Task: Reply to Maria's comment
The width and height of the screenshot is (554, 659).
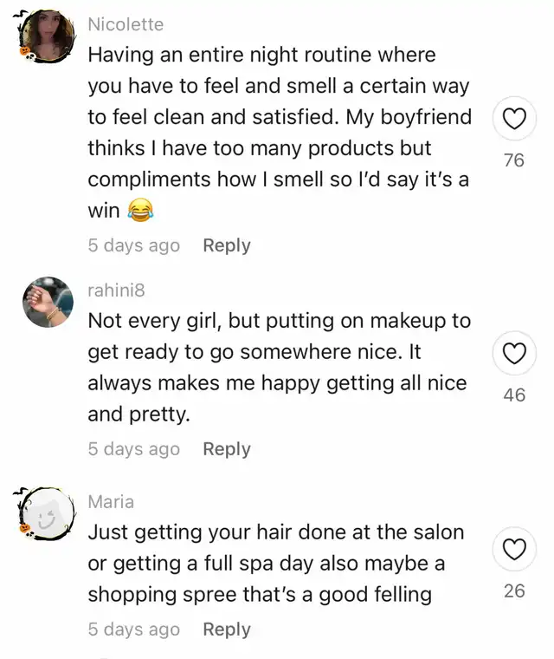Action: click(226, 630)
